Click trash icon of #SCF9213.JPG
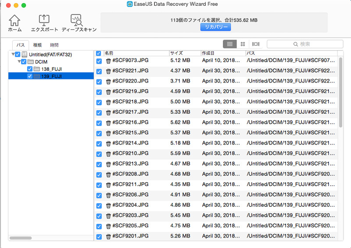Viewport: 351px width, 248px height. (108, 164)
